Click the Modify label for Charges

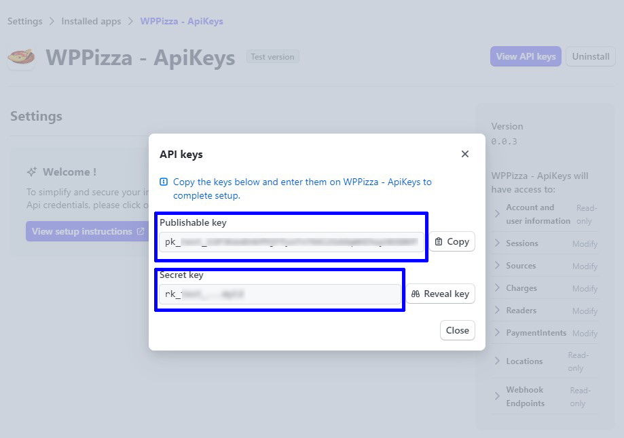[x=585, y=288]
